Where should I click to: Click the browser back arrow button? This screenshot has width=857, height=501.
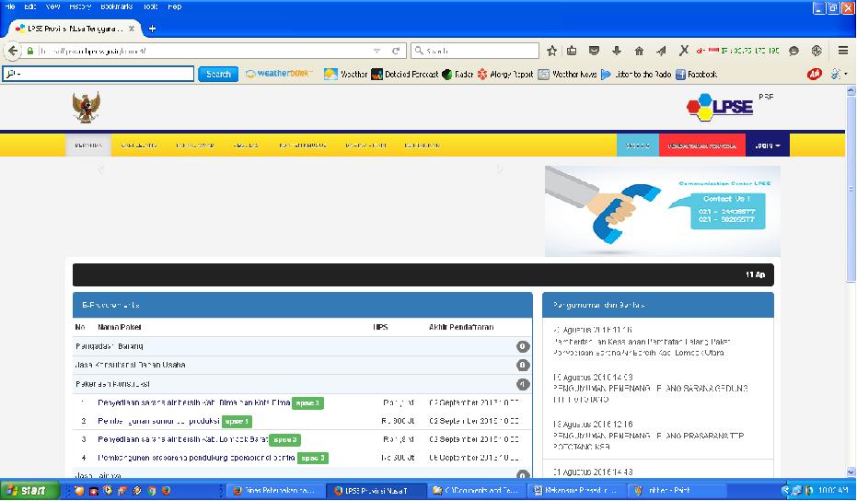tap(13, 51)
